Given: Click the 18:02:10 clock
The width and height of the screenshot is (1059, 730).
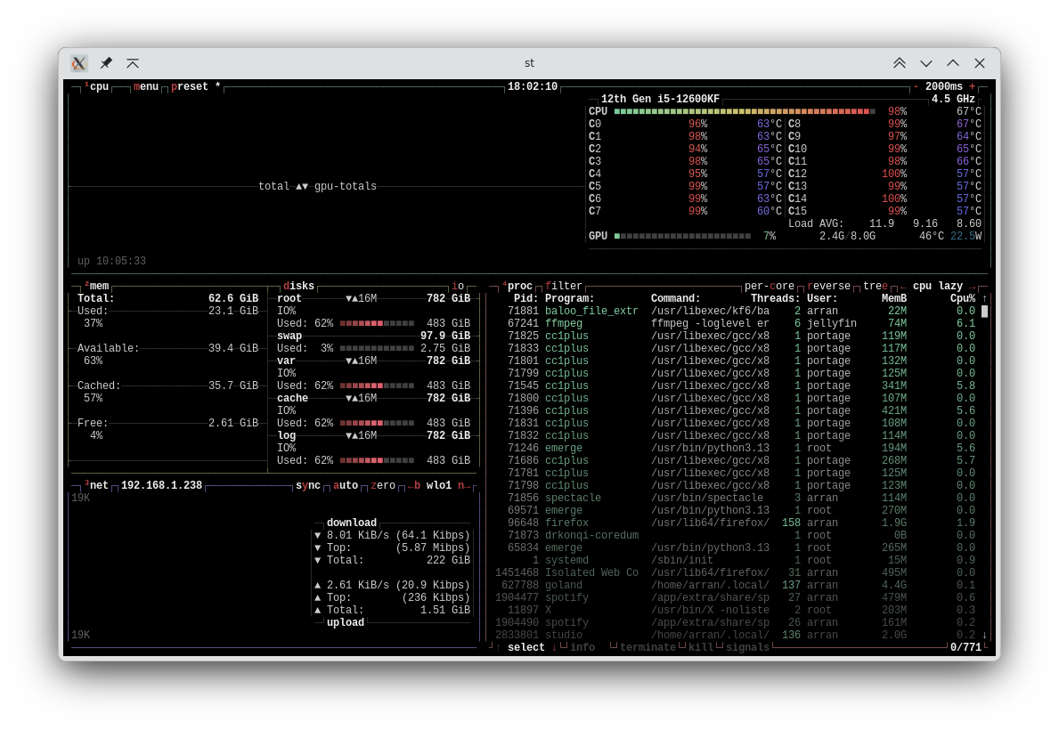Looking at the screenshot, I should pos(533,86).
